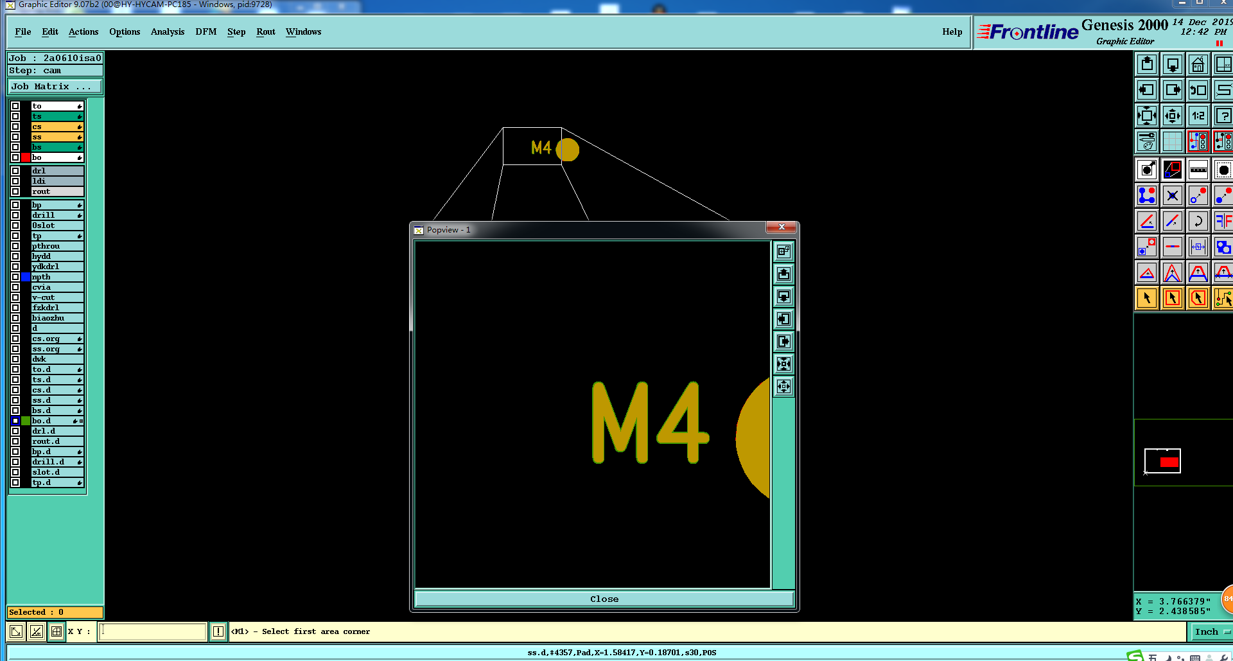
Task: Go to home view icon
Action: pos(1198,64)
